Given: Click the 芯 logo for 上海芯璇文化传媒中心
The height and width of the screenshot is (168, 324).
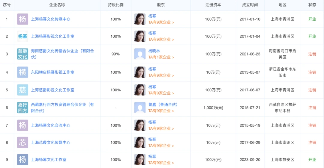Looking at the screenshot, I should tap(22, 143).
